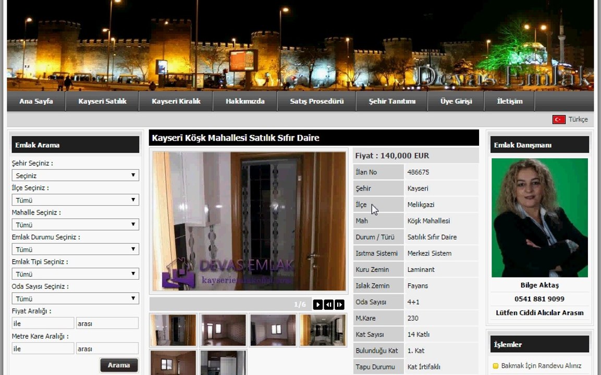Viewport: 601px width, 375px height.
Task: Open the Emlak Tipi Seçiniz dropdown
Action: pyautogui.click(x=75, y=274)
